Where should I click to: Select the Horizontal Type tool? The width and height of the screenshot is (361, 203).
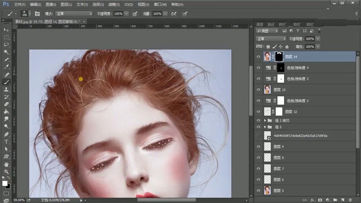[6, 141]
